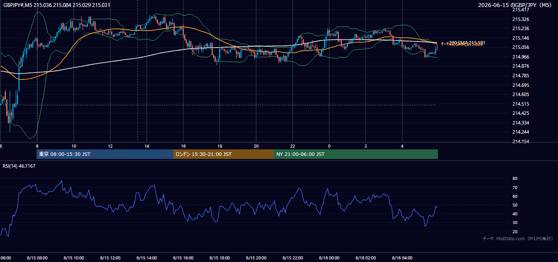558x262 pixels.
Task: Click the 214.154 price axis label
Action: coord(521,141)
